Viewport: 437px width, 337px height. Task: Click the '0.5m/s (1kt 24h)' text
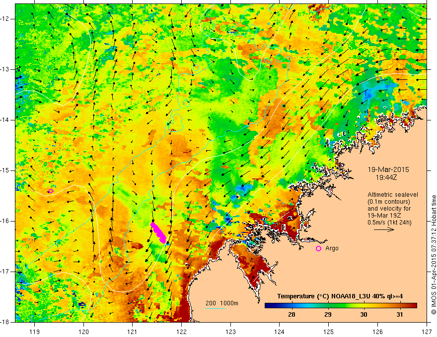point(390,223)
